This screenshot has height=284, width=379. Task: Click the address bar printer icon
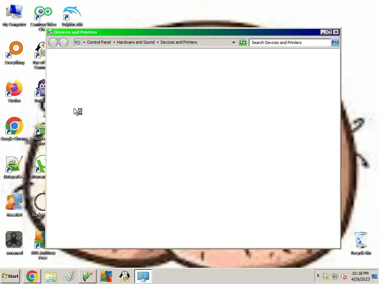click(77, 42)
